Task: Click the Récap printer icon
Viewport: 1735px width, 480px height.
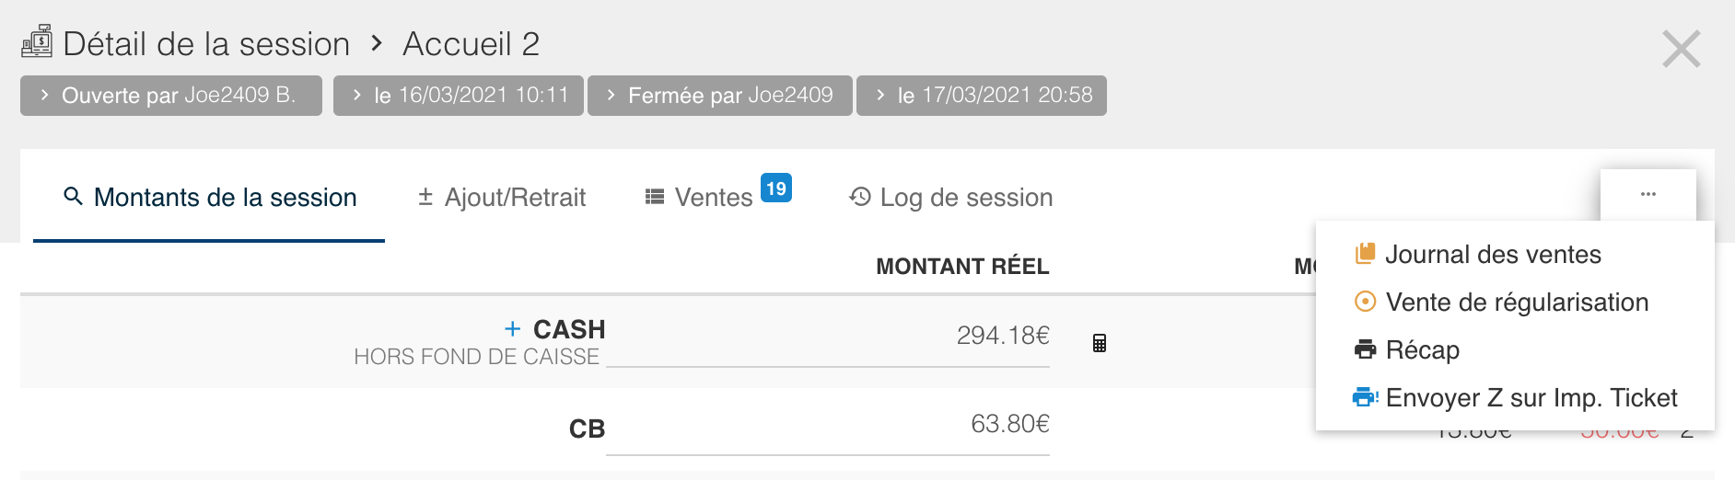Action: [1365, 349]
